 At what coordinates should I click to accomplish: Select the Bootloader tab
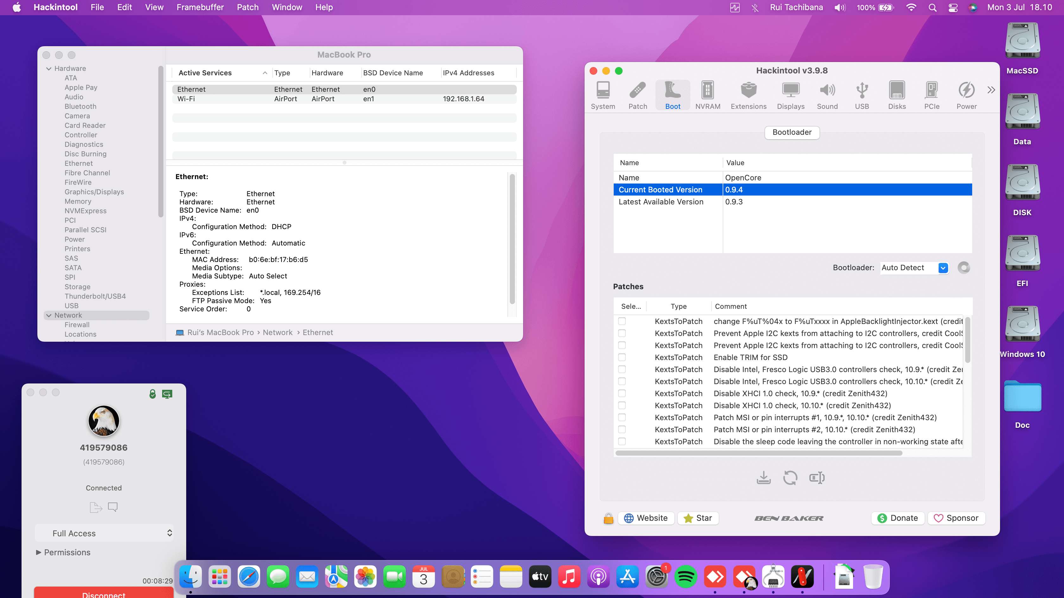tap(792, 132)
